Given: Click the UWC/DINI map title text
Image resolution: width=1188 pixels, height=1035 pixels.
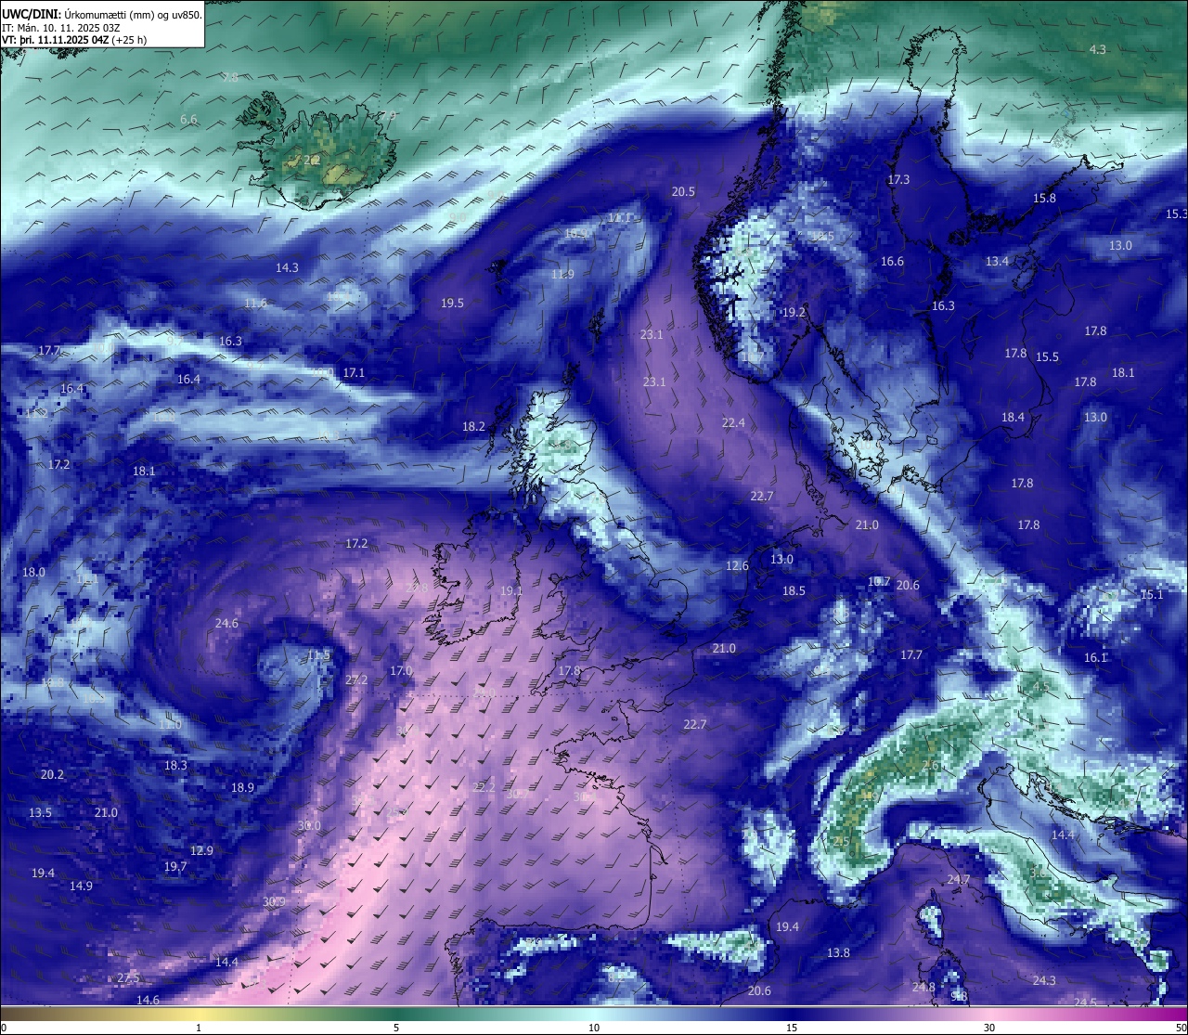Looking at the screenshot, I should coord(102,14).
